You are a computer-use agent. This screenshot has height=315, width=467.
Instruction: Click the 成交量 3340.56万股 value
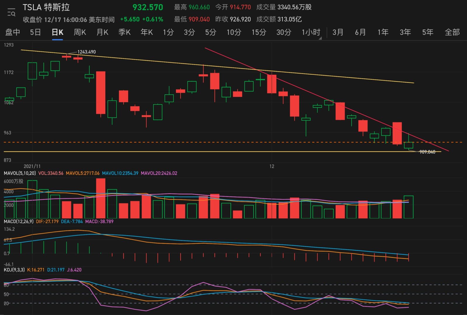295,7
